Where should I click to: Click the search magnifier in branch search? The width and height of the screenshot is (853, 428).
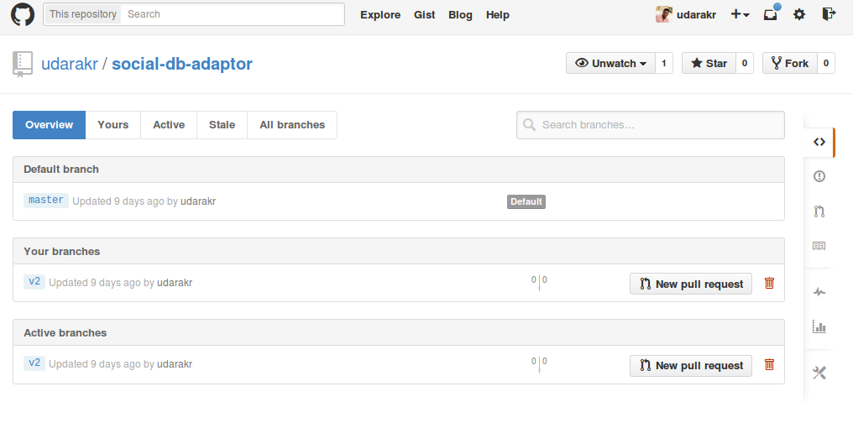point(529,124)
